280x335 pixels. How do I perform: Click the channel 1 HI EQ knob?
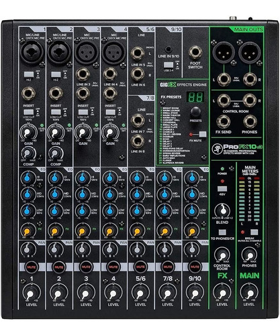tap(28, 178)
